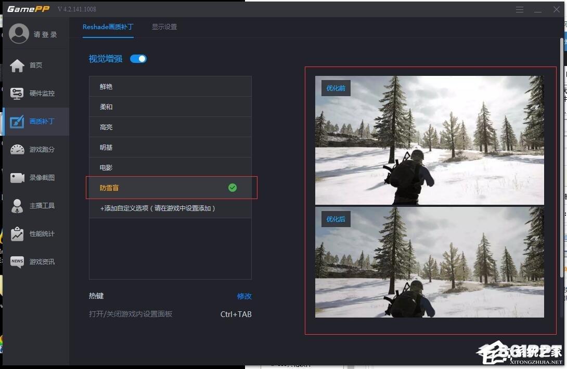The image size is (567, 369).
Task: Open the 游戏资讯 NEWS icon
Action: click(17, 261)
